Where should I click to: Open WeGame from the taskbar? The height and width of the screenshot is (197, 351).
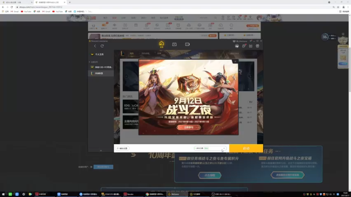(177, 194)
